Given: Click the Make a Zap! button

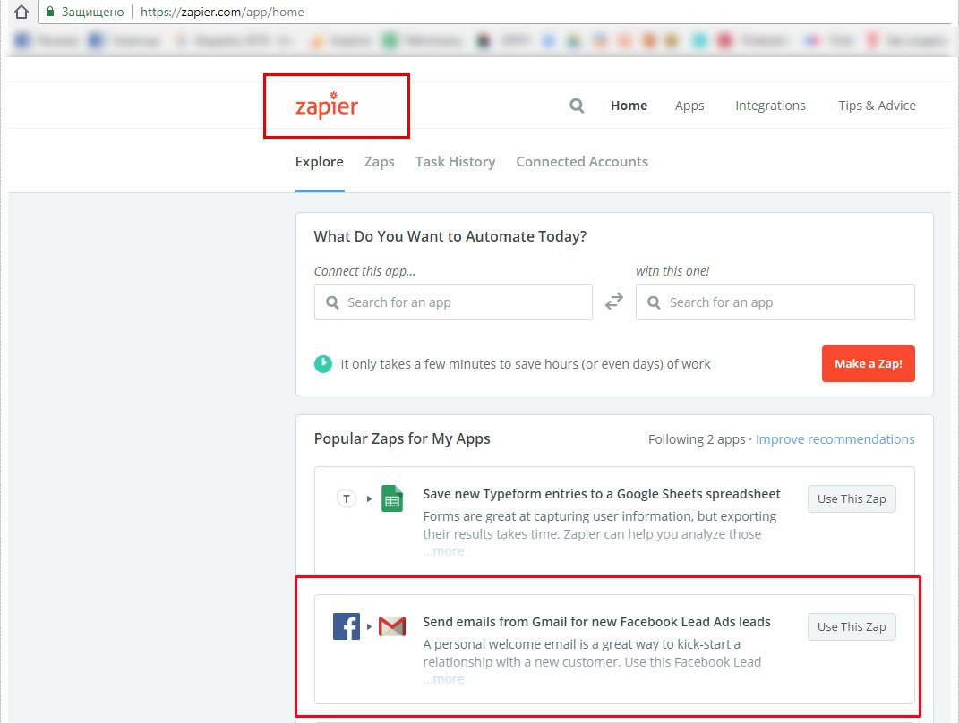Looking at the screenshot, I should [x=868, y=363].
